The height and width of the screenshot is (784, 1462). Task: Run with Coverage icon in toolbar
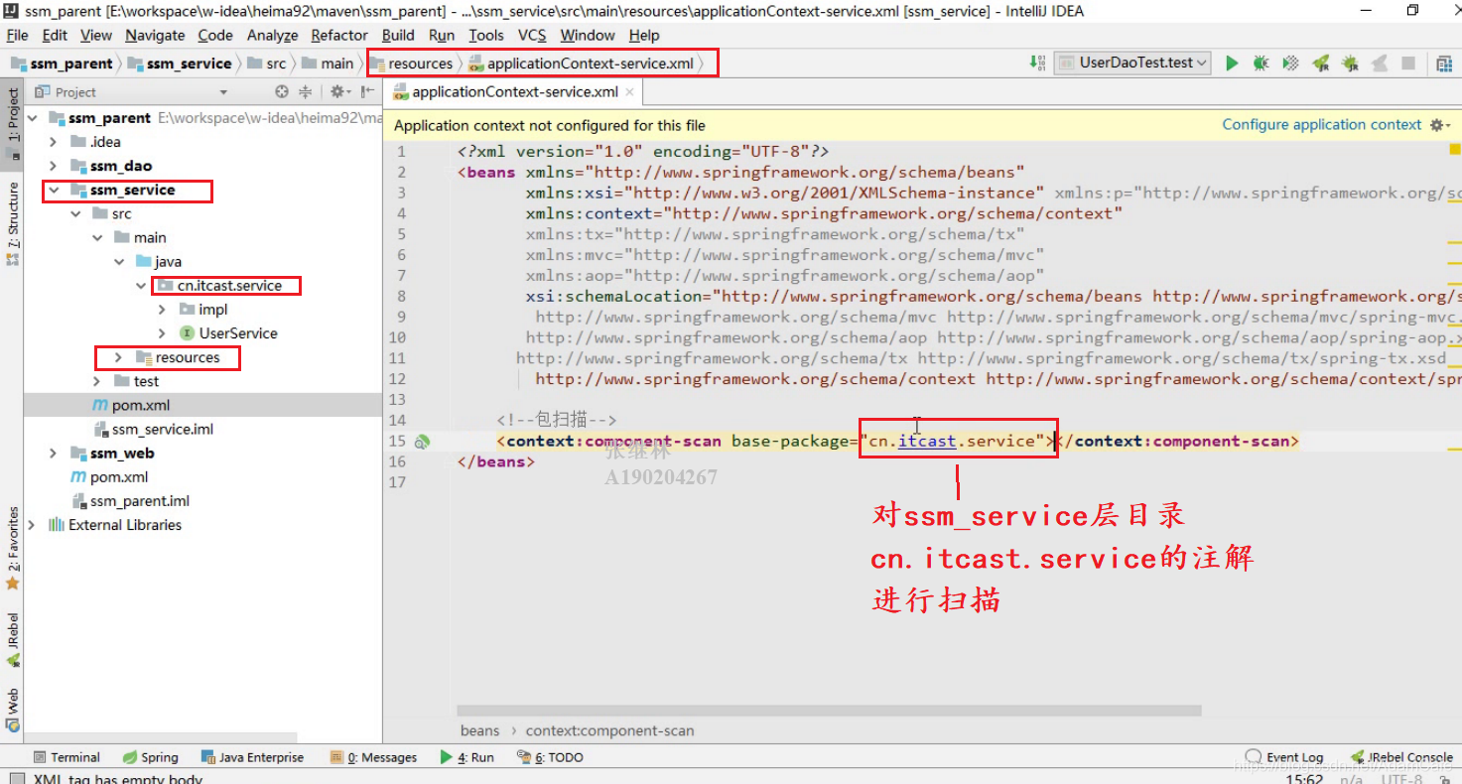(1290, 63)
